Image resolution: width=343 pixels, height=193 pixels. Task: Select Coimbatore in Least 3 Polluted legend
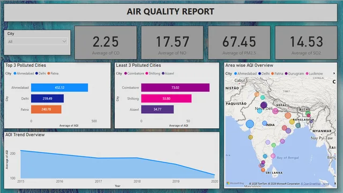click(x=134, y=73)
